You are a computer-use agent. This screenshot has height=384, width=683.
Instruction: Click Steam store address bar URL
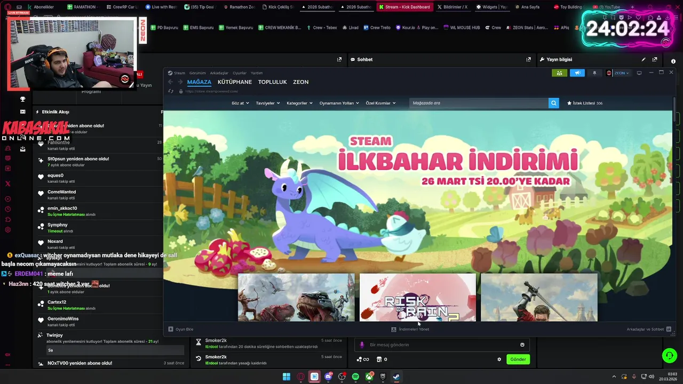click(x=211, y=91)
